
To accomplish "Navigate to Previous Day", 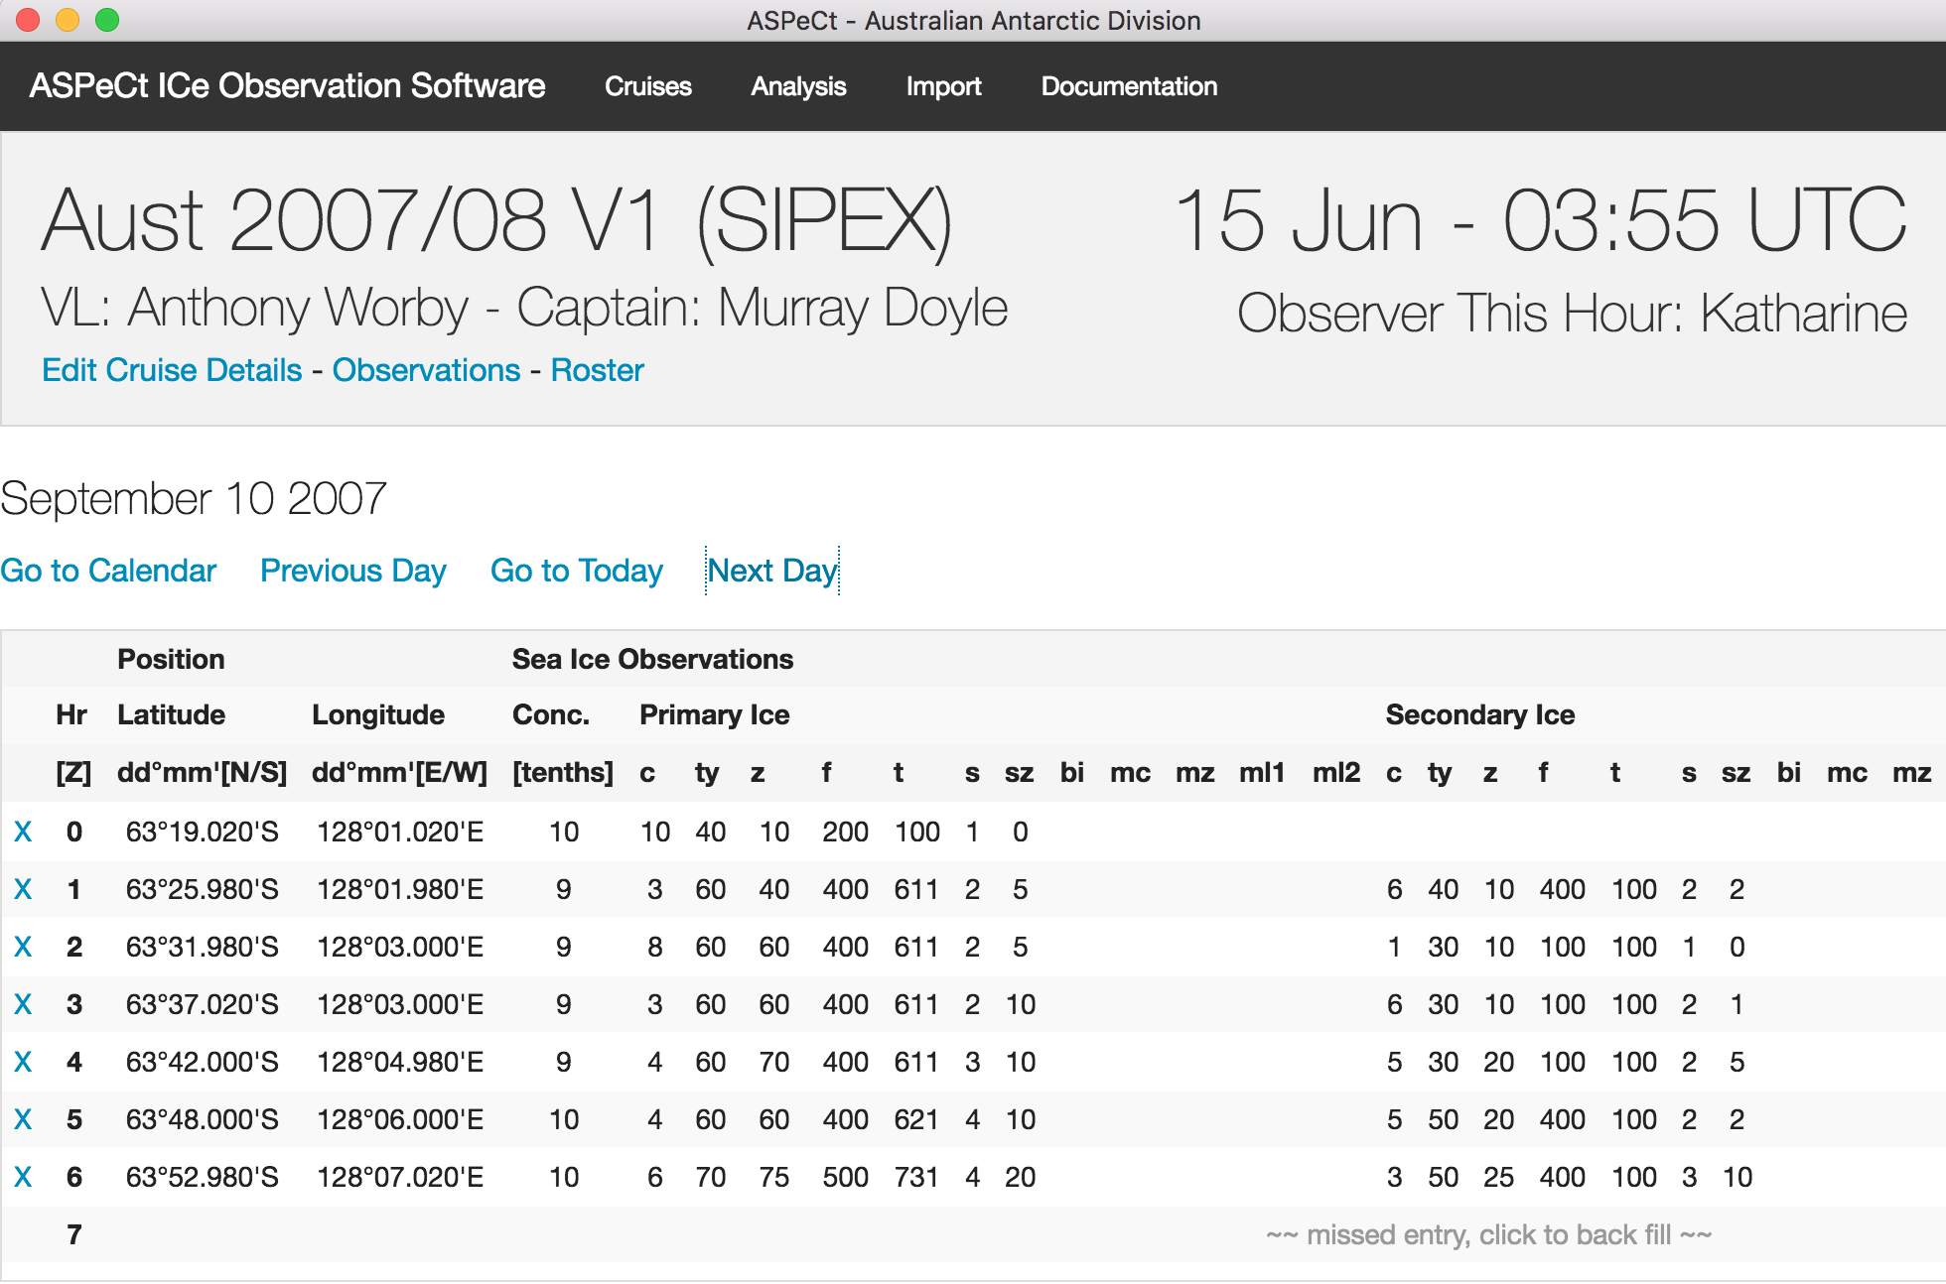I will click(x=353, y=571).
